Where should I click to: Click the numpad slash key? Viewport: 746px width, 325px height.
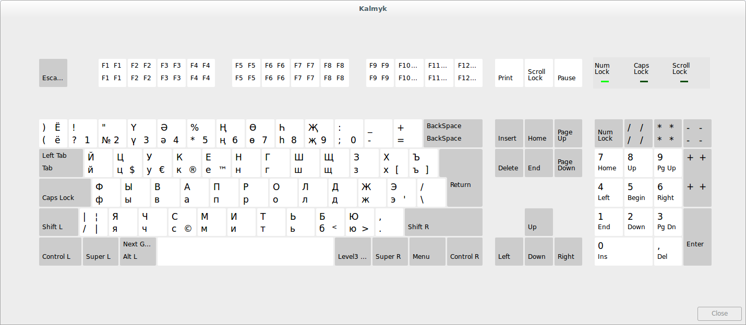tap(638, 133)
